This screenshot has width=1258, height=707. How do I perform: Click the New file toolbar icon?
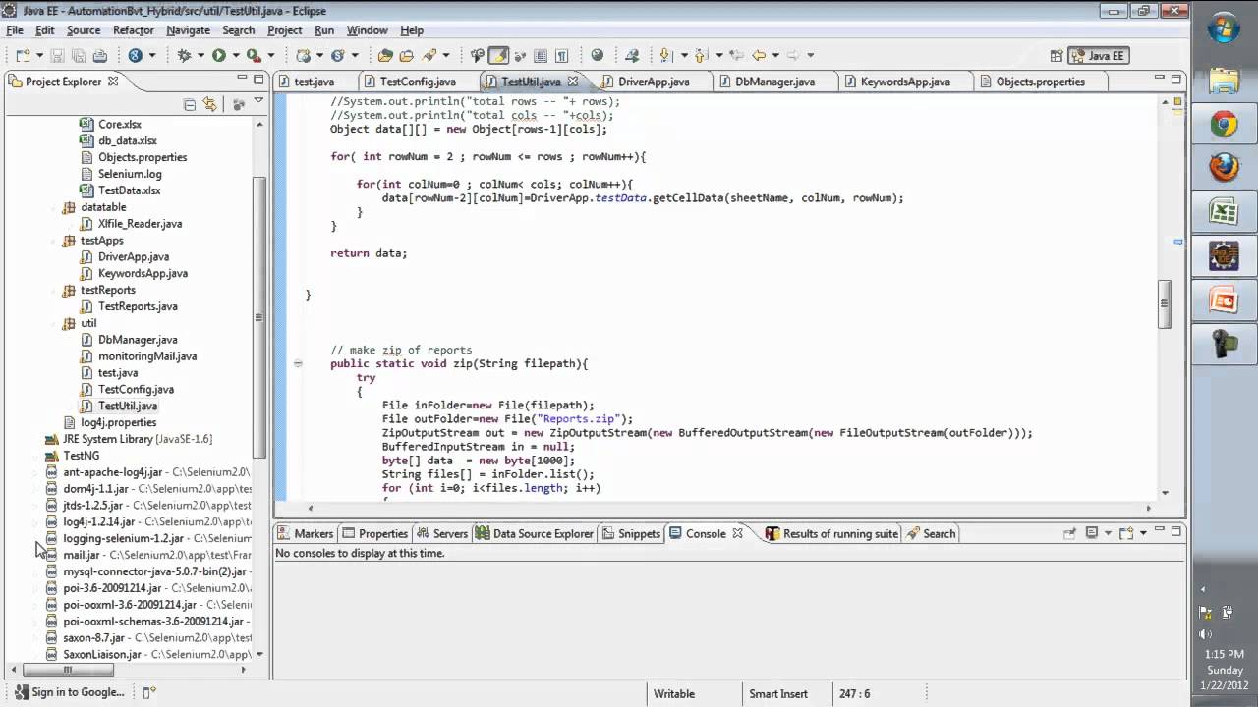pyautogui.click(x=22, y=56)
